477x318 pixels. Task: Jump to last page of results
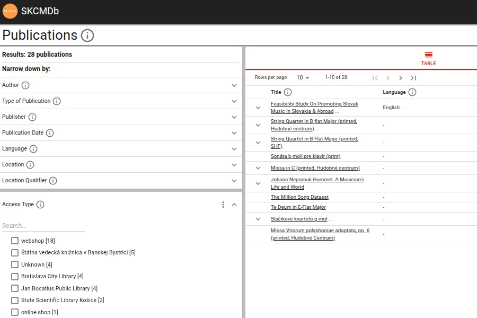tap(413, 78)
